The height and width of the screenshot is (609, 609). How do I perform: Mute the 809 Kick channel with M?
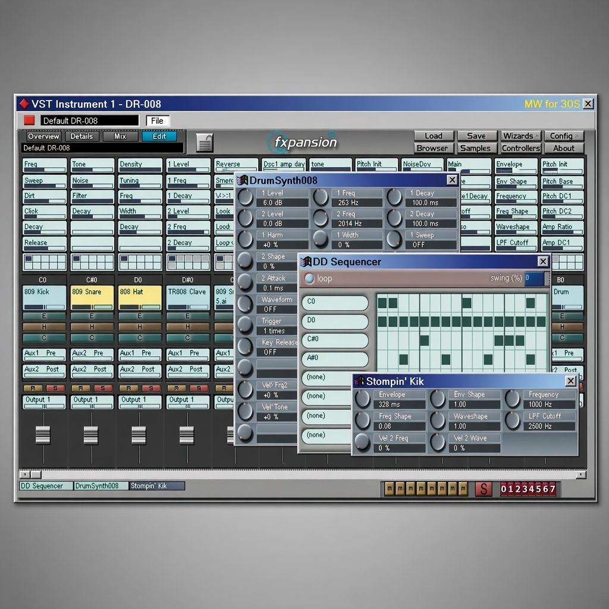point(33,388)
